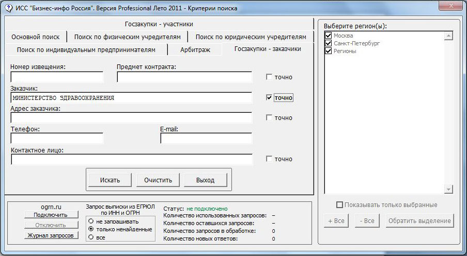Viewport: 467px width, 256px height.
Task: Switch to Госзакупки - участники tab
Action: point(159,24)
